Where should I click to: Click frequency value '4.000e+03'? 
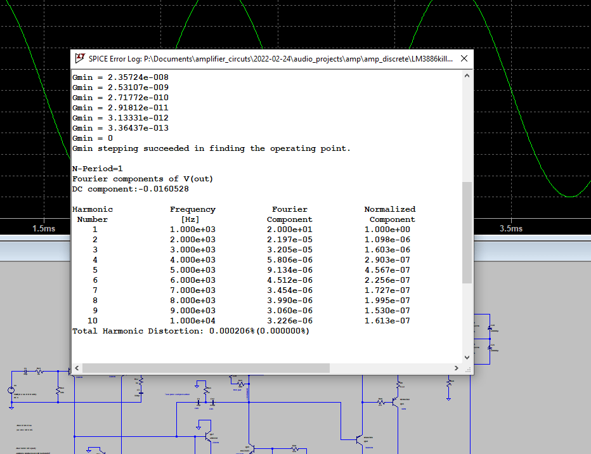click(x=192, y=260)
